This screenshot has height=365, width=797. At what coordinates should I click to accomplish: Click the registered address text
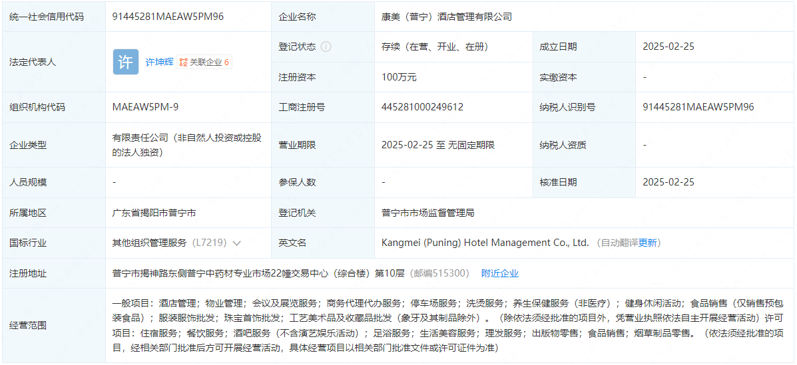click(258, 273)
